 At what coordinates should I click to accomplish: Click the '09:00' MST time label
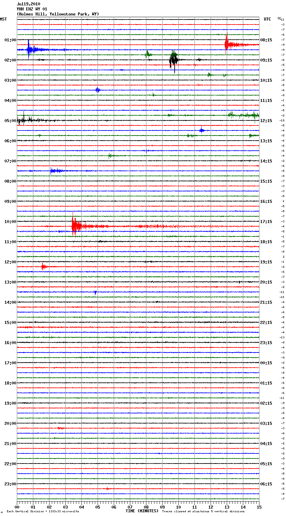click(x=10, y=201)
